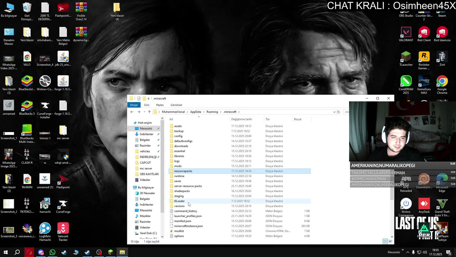Open the Dosya ribbon menu
This screenshot has height=257, width=456.
[x=134, y=105]
